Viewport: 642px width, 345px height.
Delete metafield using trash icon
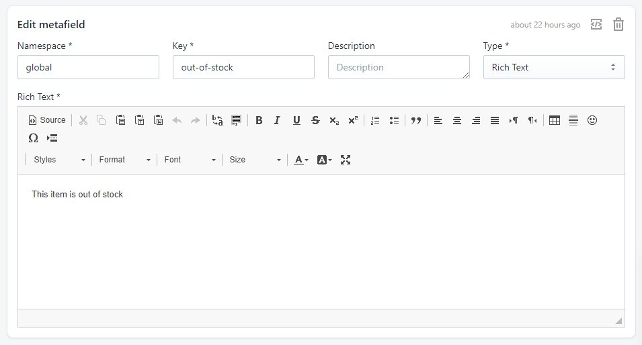click(x=618, y=25)
